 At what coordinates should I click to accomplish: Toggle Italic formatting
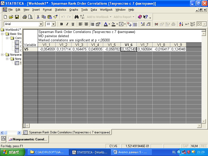point(67,24)
